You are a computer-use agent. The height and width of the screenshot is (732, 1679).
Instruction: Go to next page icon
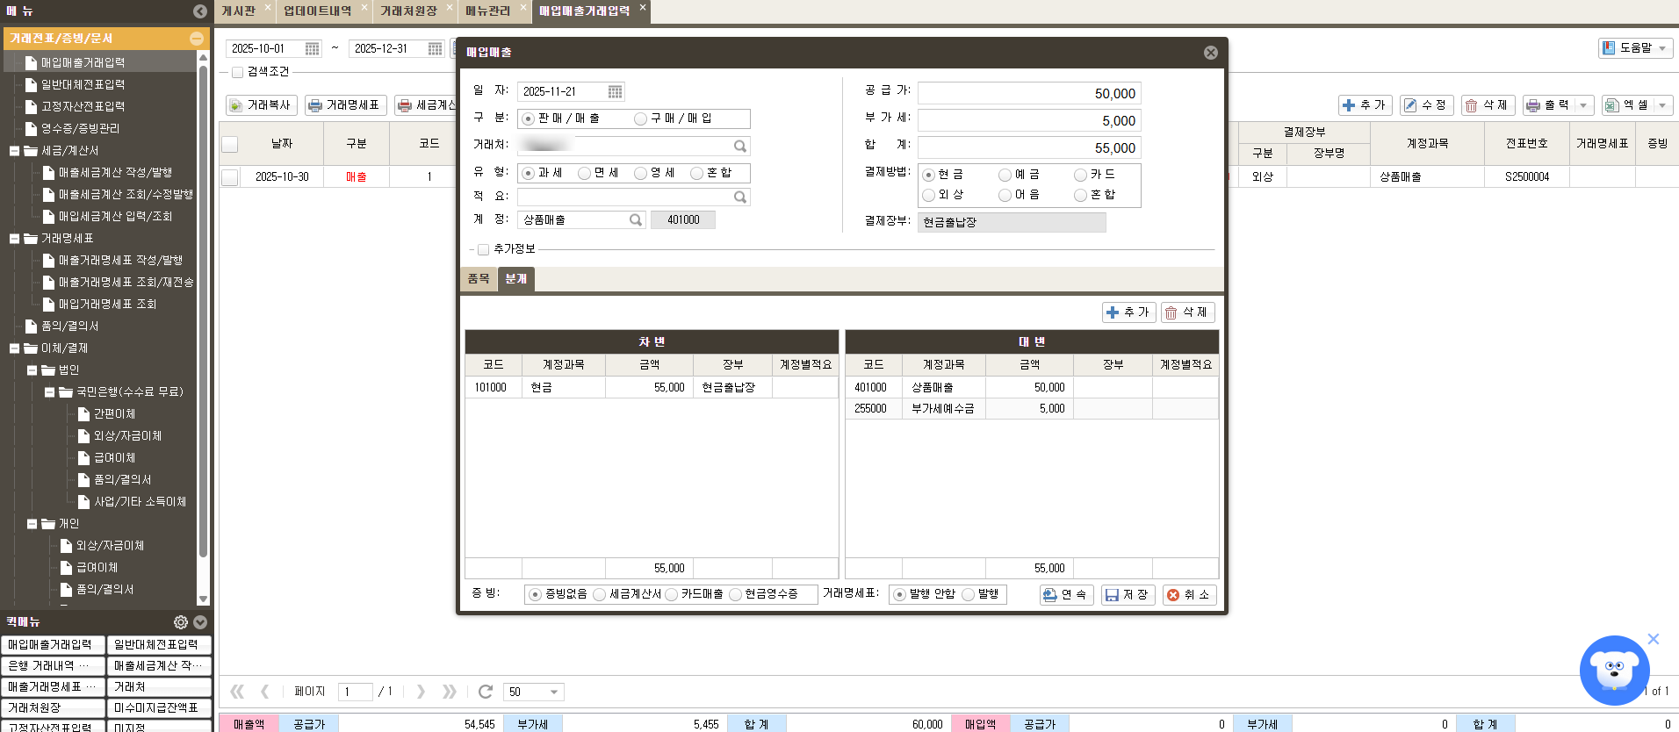coord(421,692)
